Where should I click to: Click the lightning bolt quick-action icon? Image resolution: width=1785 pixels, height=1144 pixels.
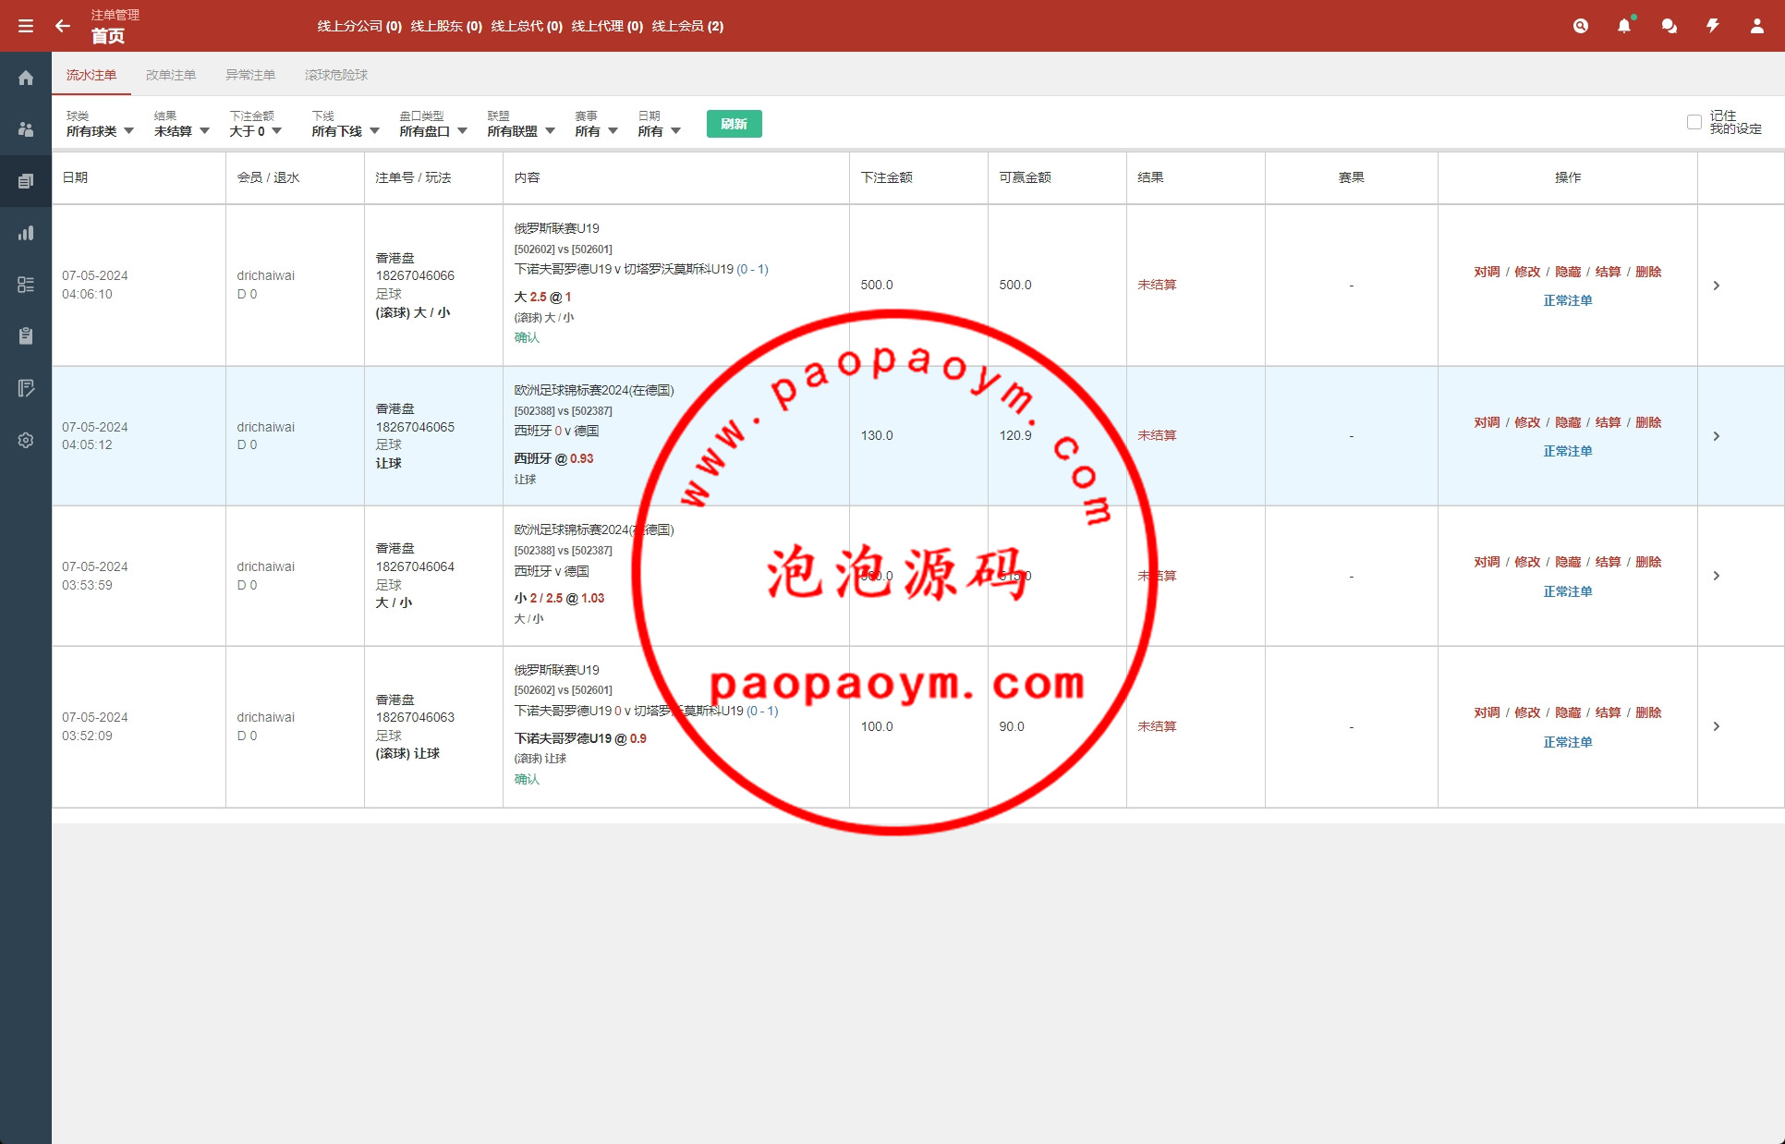point(1713,26)
